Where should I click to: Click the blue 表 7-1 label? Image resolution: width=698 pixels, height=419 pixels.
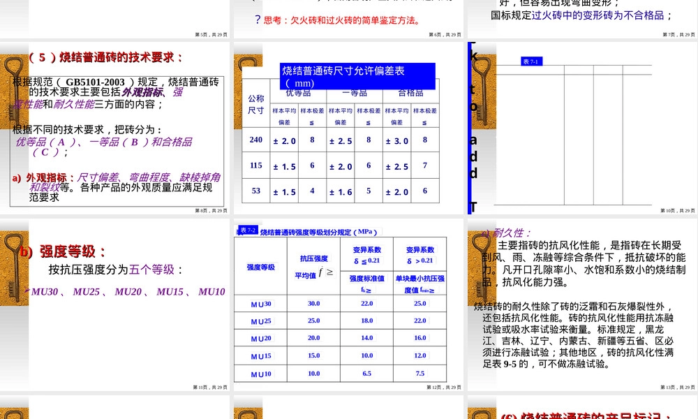pyautogui.click(x=531, y=61)
